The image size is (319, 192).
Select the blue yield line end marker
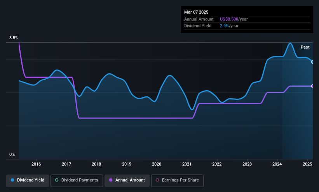pyautogui.click(x=312, y=62)
